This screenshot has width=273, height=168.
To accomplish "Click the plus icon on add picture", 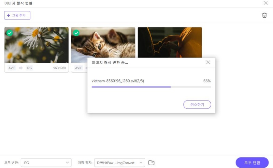I will [x=8, y=15].
